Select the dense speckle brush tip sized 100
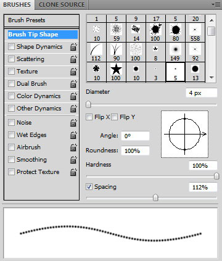222x261 pixels. (136, 52)
